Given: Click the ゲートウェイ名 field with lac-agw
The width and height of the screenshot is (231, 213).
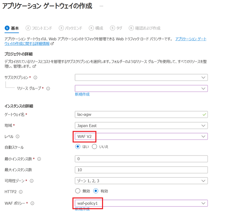Looking at the screenshot, I should pyautogui.click(x=141, y=115).
